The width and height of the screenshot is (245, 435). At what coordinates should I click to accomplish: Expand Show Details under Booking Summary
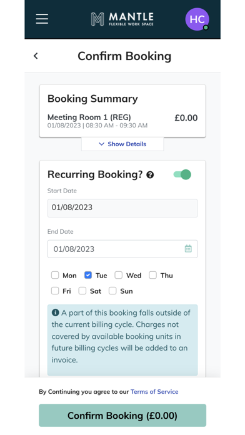pos(122,144)
